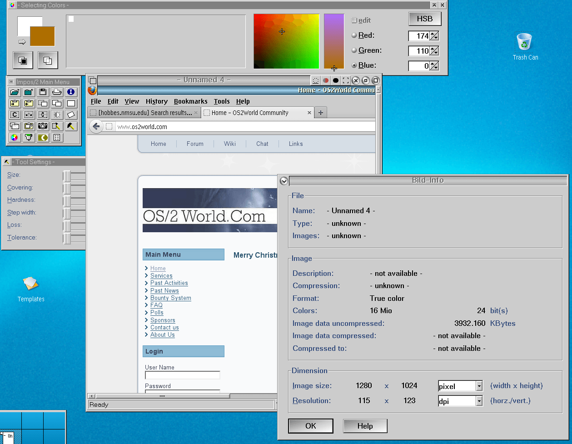Click the printer icon in Impos/2 Main Menu
The height and width of the screenshot is (444, 572).
57,92
